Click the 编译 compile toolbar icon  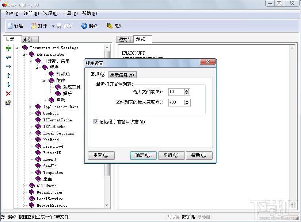[89, 26]
